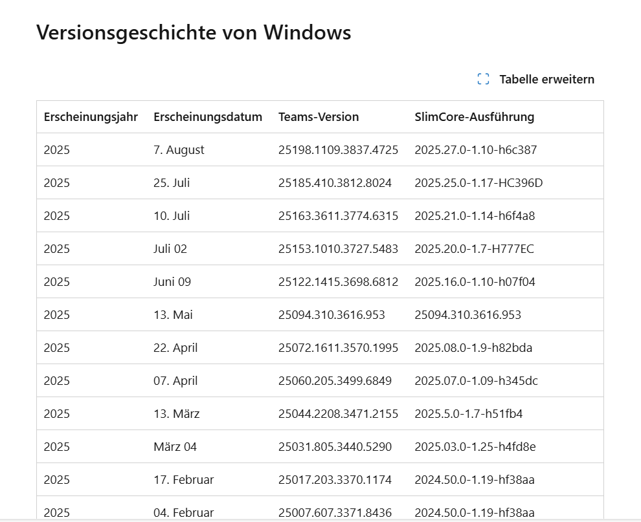This screenshot has width=641, height=522.
Task: Click the Erscheinungsjahr column header
Action: (91, 117)
